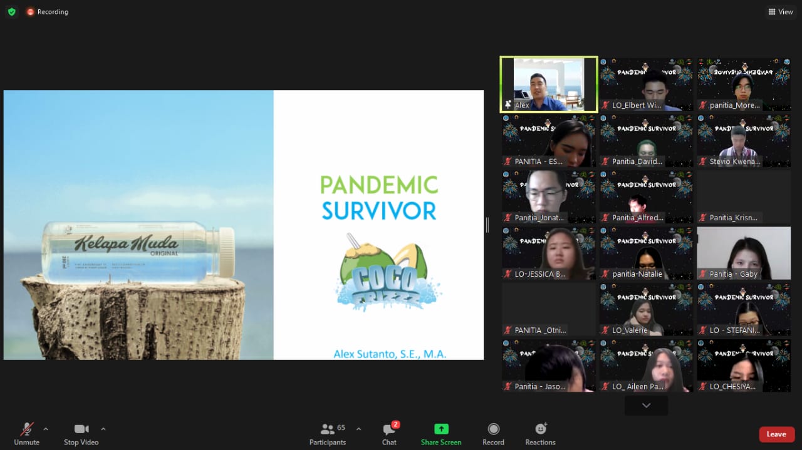Viewport: 802px width, 450px height.
Task: Unmute the microphone
Action: [27, 434]
